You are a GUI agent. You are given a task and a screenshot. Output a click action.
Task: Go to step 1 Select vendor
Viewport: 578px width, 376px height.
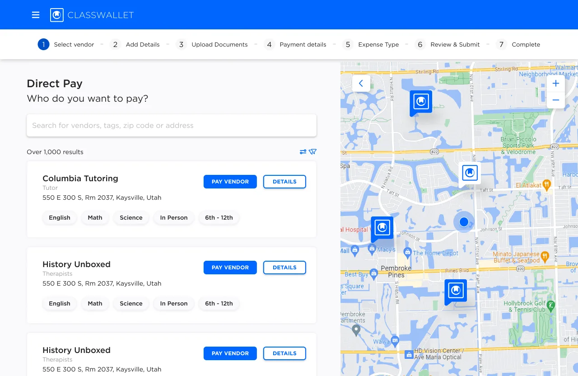click(66, 44)
